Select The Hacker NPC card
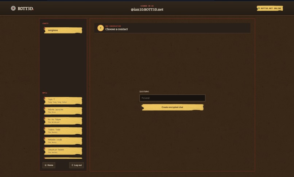294x177 pixels. (63, 151)
